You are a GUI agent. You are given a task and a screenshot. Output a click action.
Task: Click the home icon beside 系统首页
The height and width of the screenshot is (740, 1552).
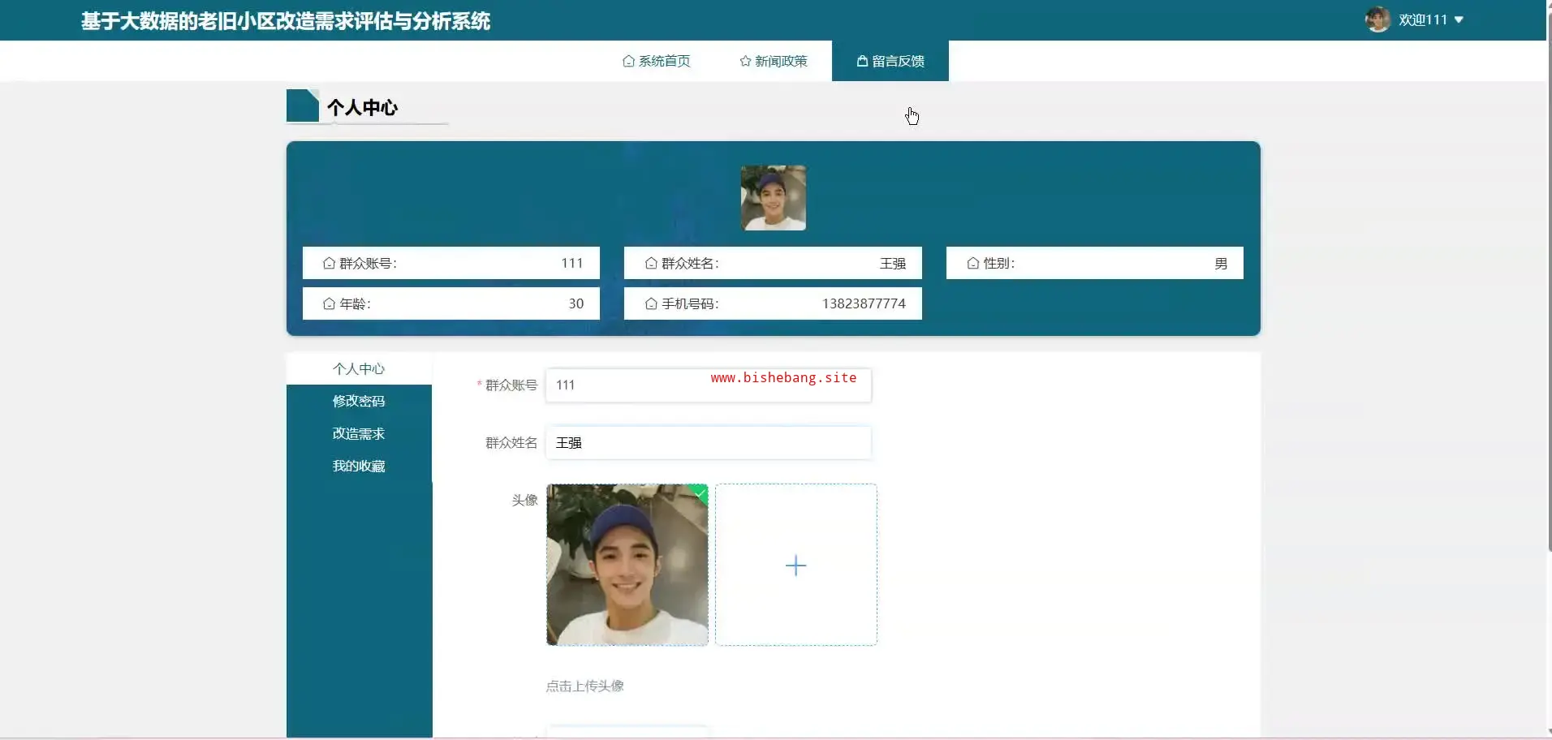point(628,61)
